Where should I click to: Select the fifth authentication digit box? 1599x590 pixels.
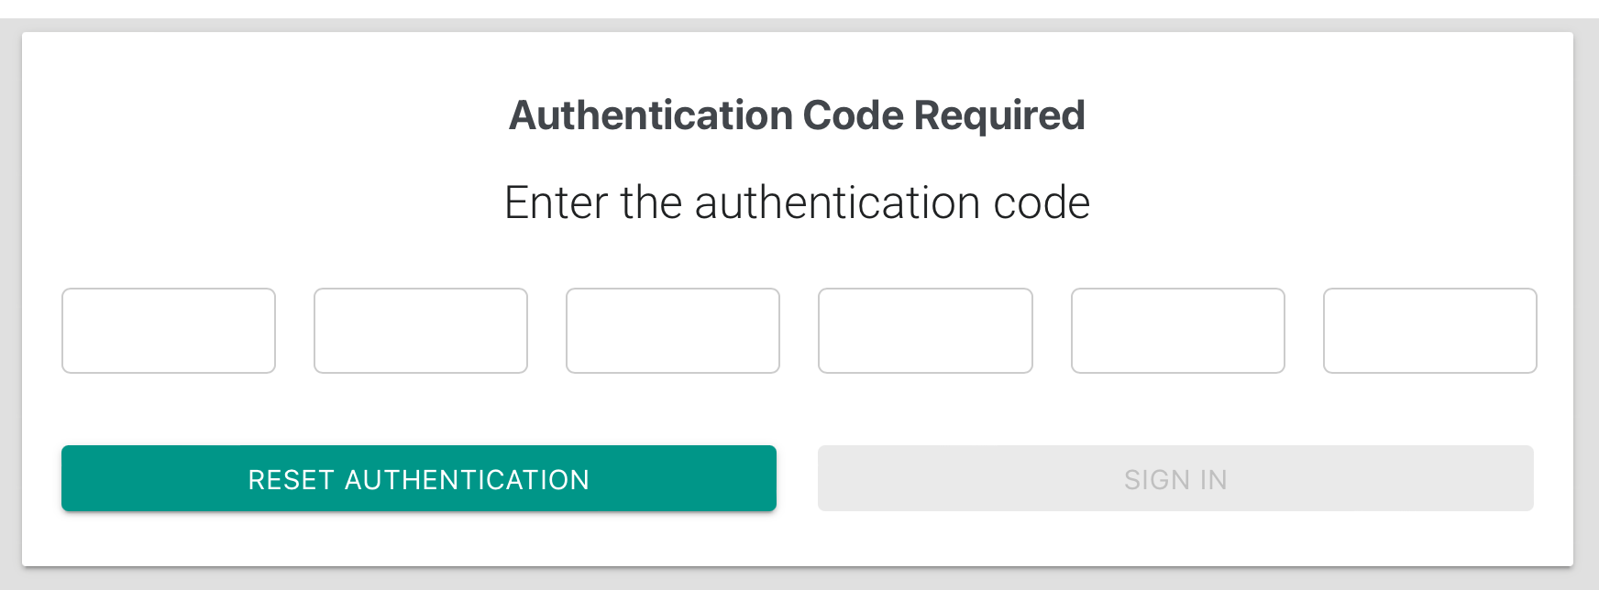tap(1178, 331)
